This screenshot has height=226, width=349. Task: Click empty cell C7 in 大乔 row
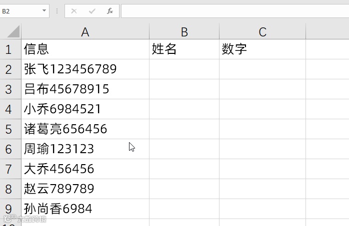262,169
